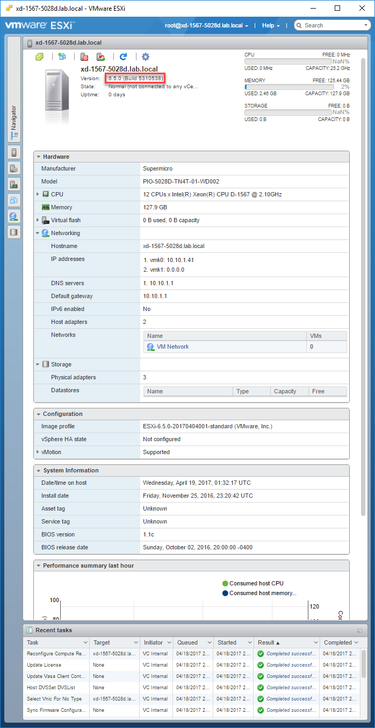Select the Monitor host icon in navigator
The image size is (375, 728).
(14, 185)
